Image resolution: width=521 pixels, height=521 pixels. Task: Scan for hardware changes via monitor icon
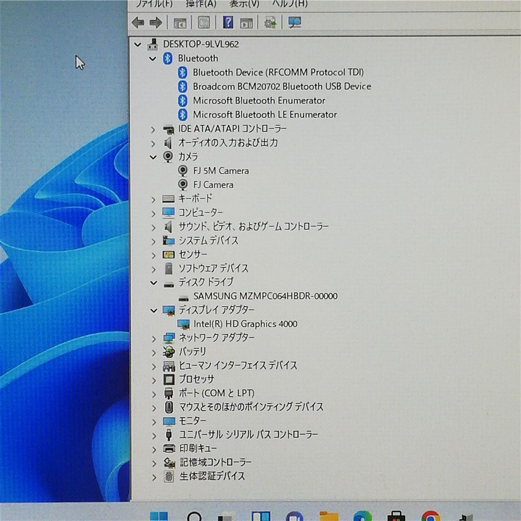pyautogui.click(x=295, y=22)
